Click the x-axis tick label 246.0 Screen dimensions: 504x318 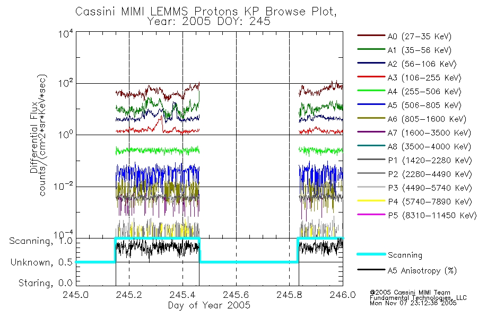[343, 295]
